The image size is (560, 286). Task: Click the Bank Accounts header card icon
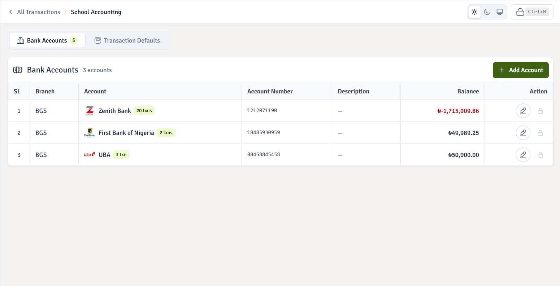point(18,70)
